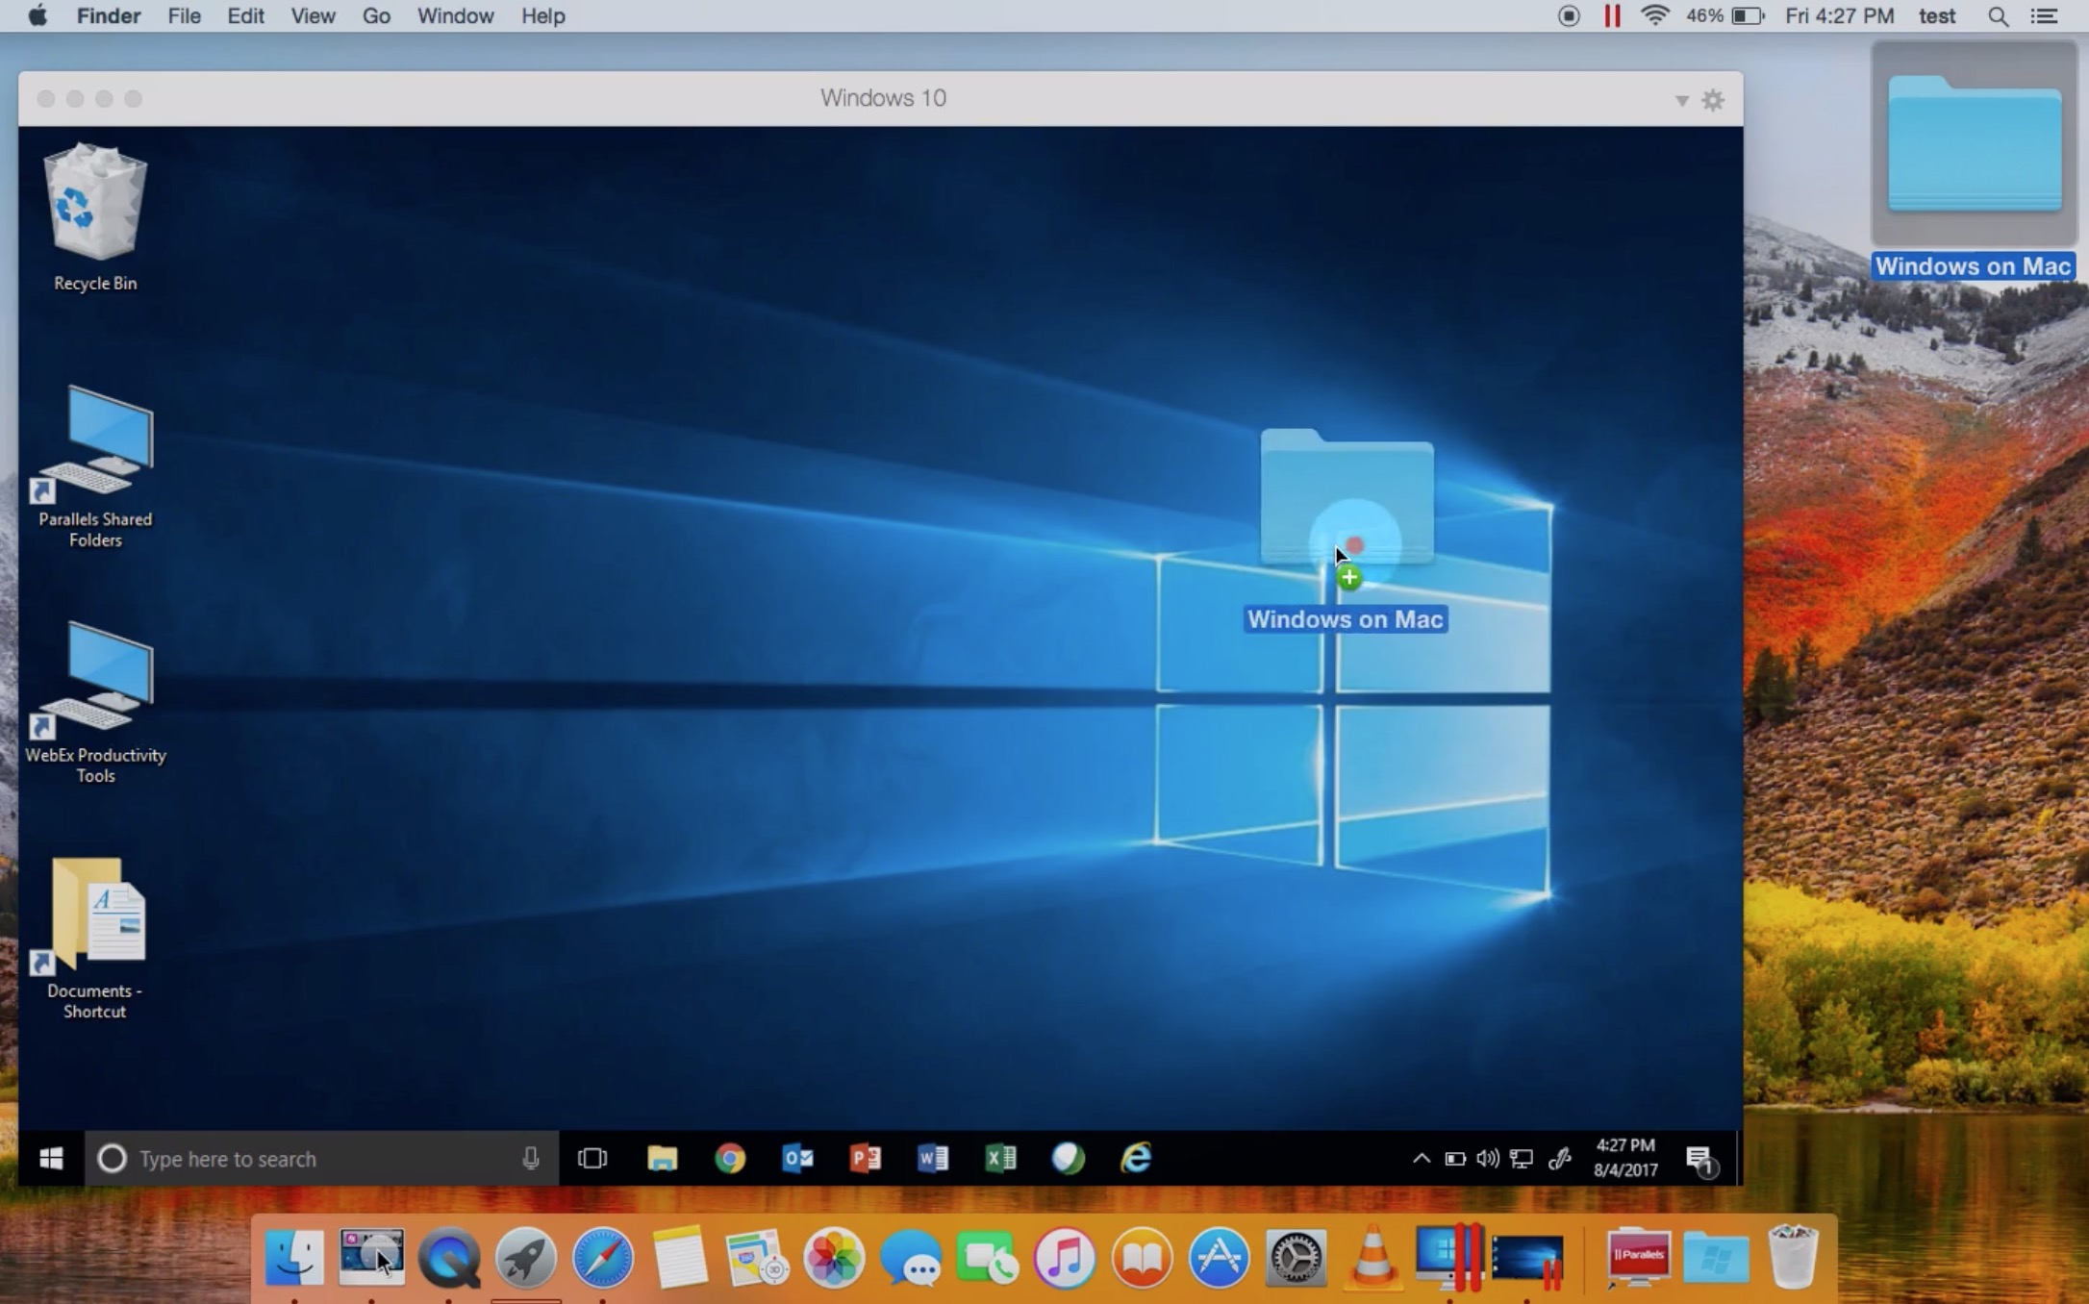2089x1304 pixels.
Task: Open Parallels Desktop in the Dock
Action: click(1449, 1257)
